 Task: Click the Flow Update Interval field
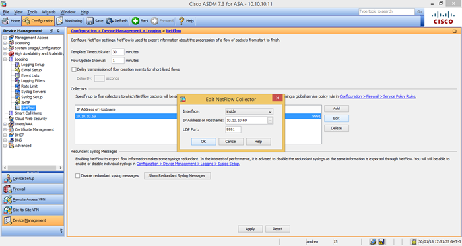[x=117, y=60]
